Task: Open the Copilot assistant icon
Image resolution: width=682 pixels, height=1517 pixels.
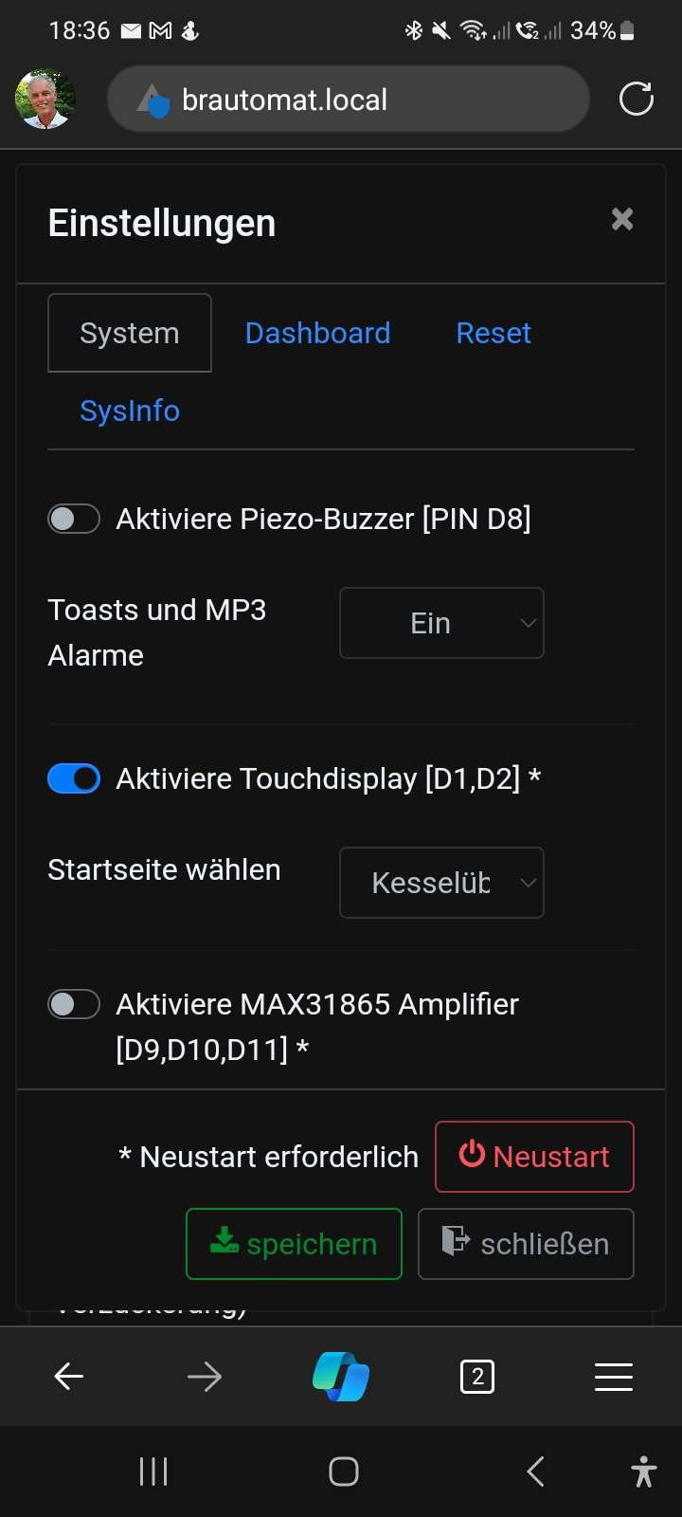Action: click(341, 1377)
